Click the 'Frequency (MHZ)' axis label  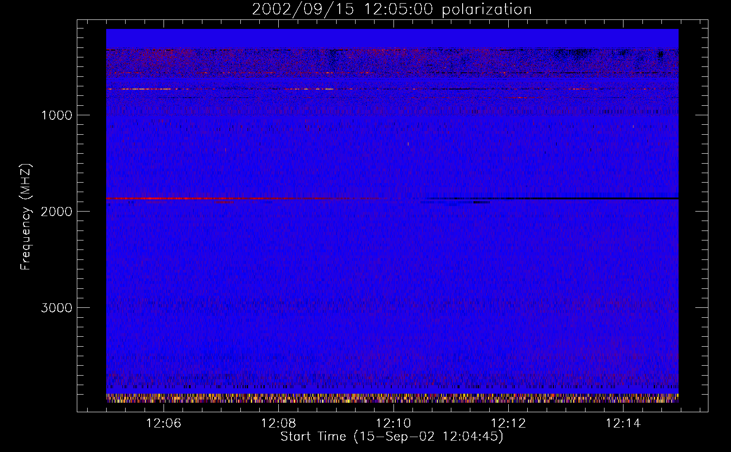tap(26, 217)
